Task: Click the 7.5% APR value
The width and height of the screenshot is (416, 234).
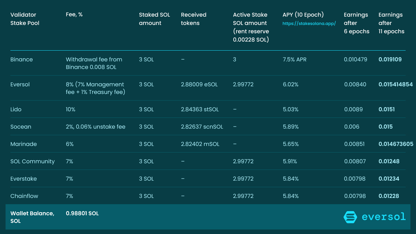Action: (x=295, y=60)
